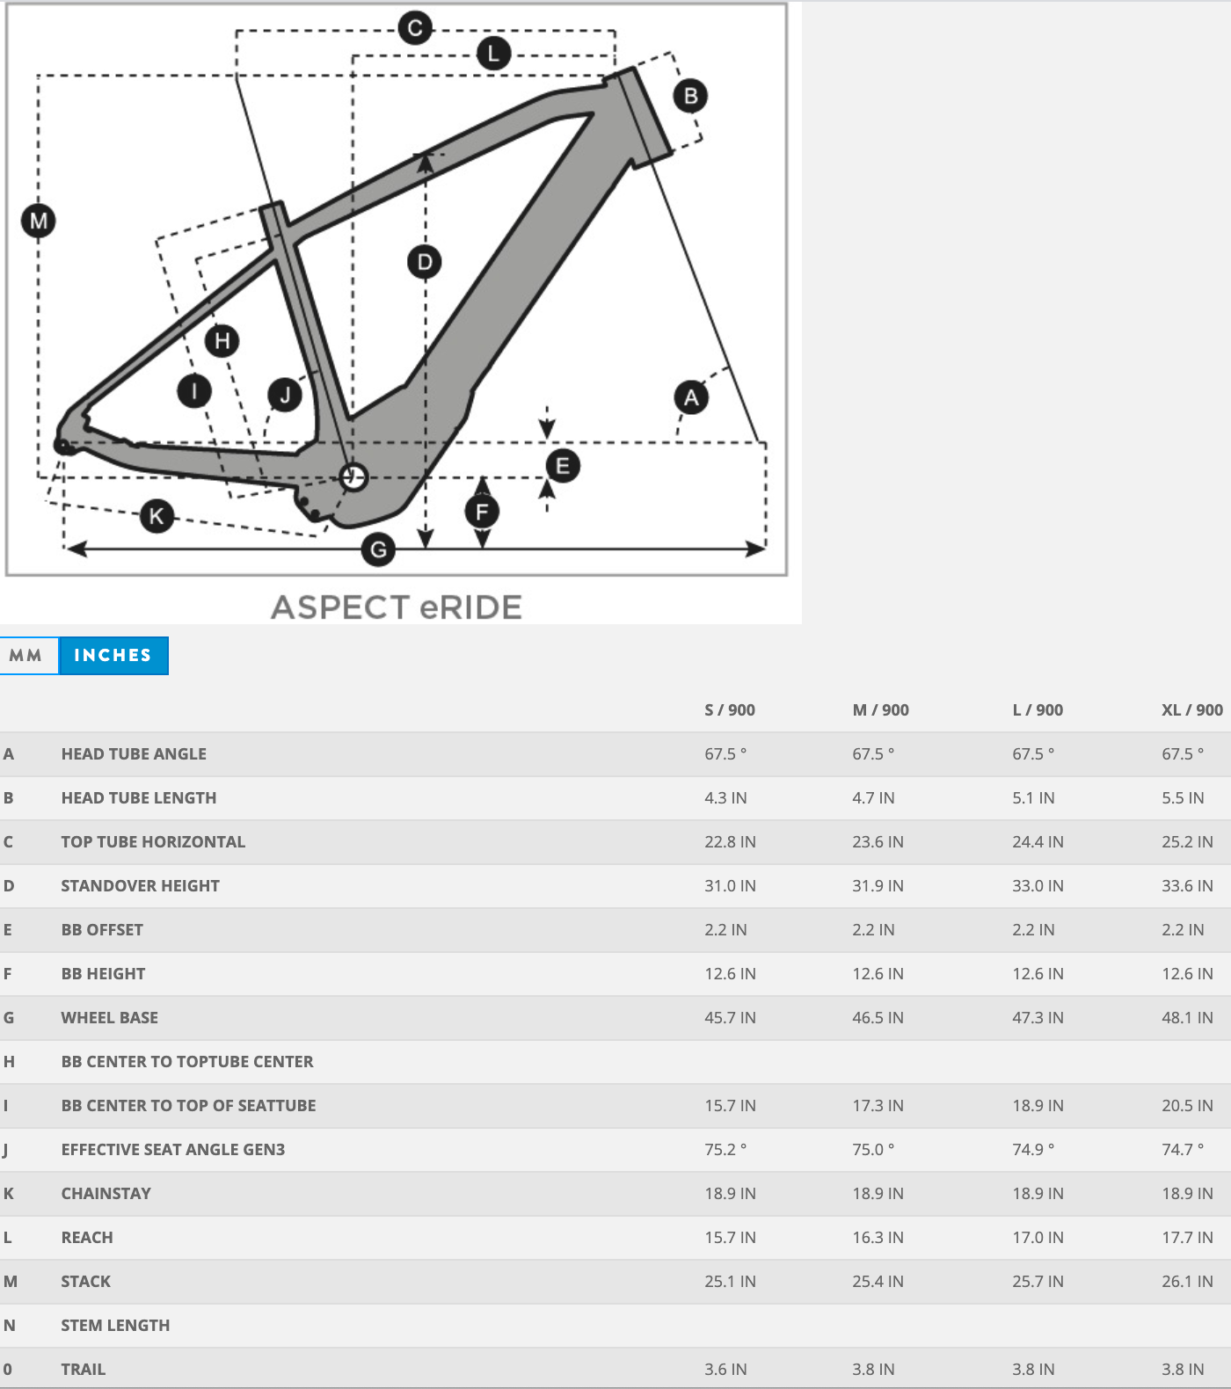Viewport: 1231px width, 1389px height.
Task: Click the 4.7 IN head tube length value
Action: click(873, 798)
